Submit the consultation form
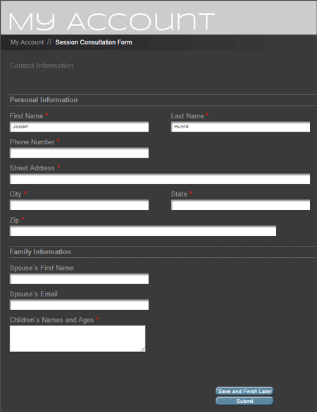The image size is (317, 412). pyautogui.click(x=244, y=401)
